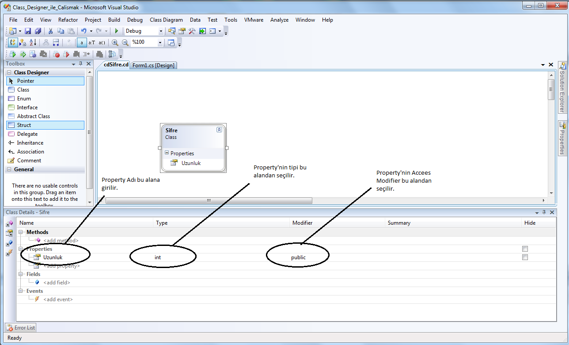Click the public modifier cell for Uzunluk
569x345 pixels.
[x=337, y=257]
